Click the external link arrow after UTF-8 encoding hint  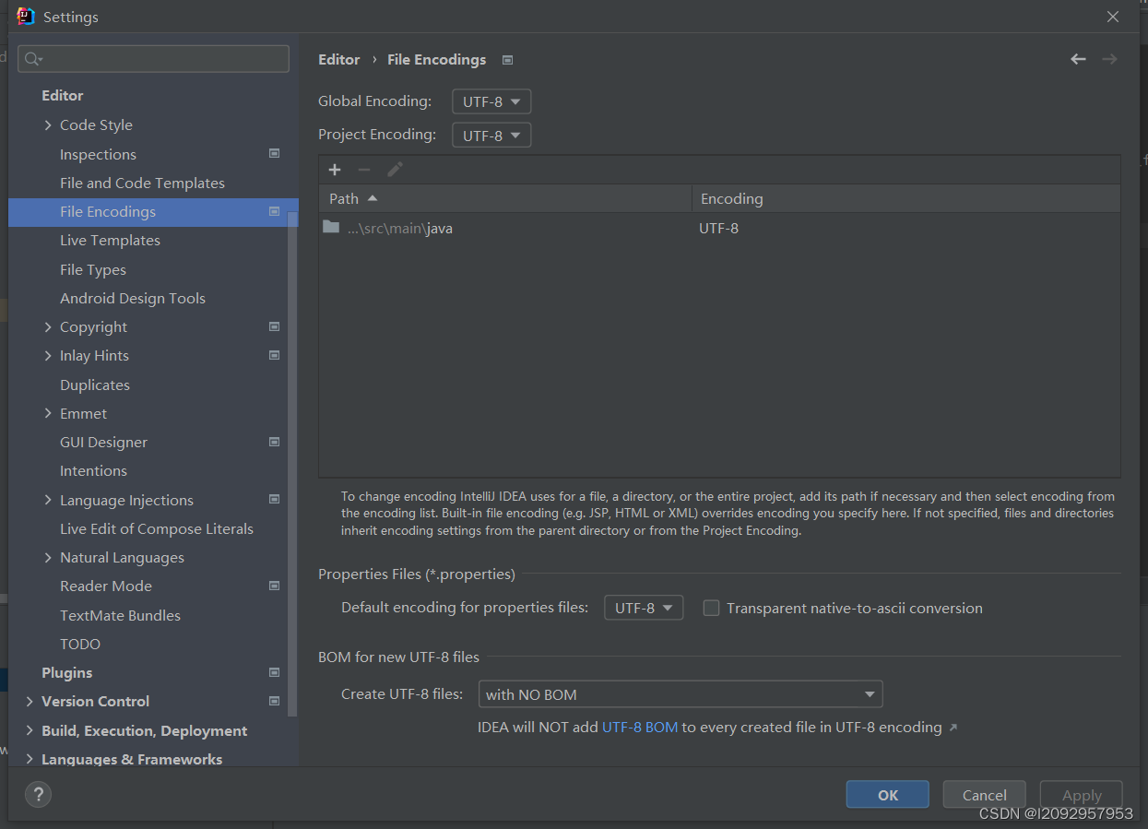click(953, 728)
